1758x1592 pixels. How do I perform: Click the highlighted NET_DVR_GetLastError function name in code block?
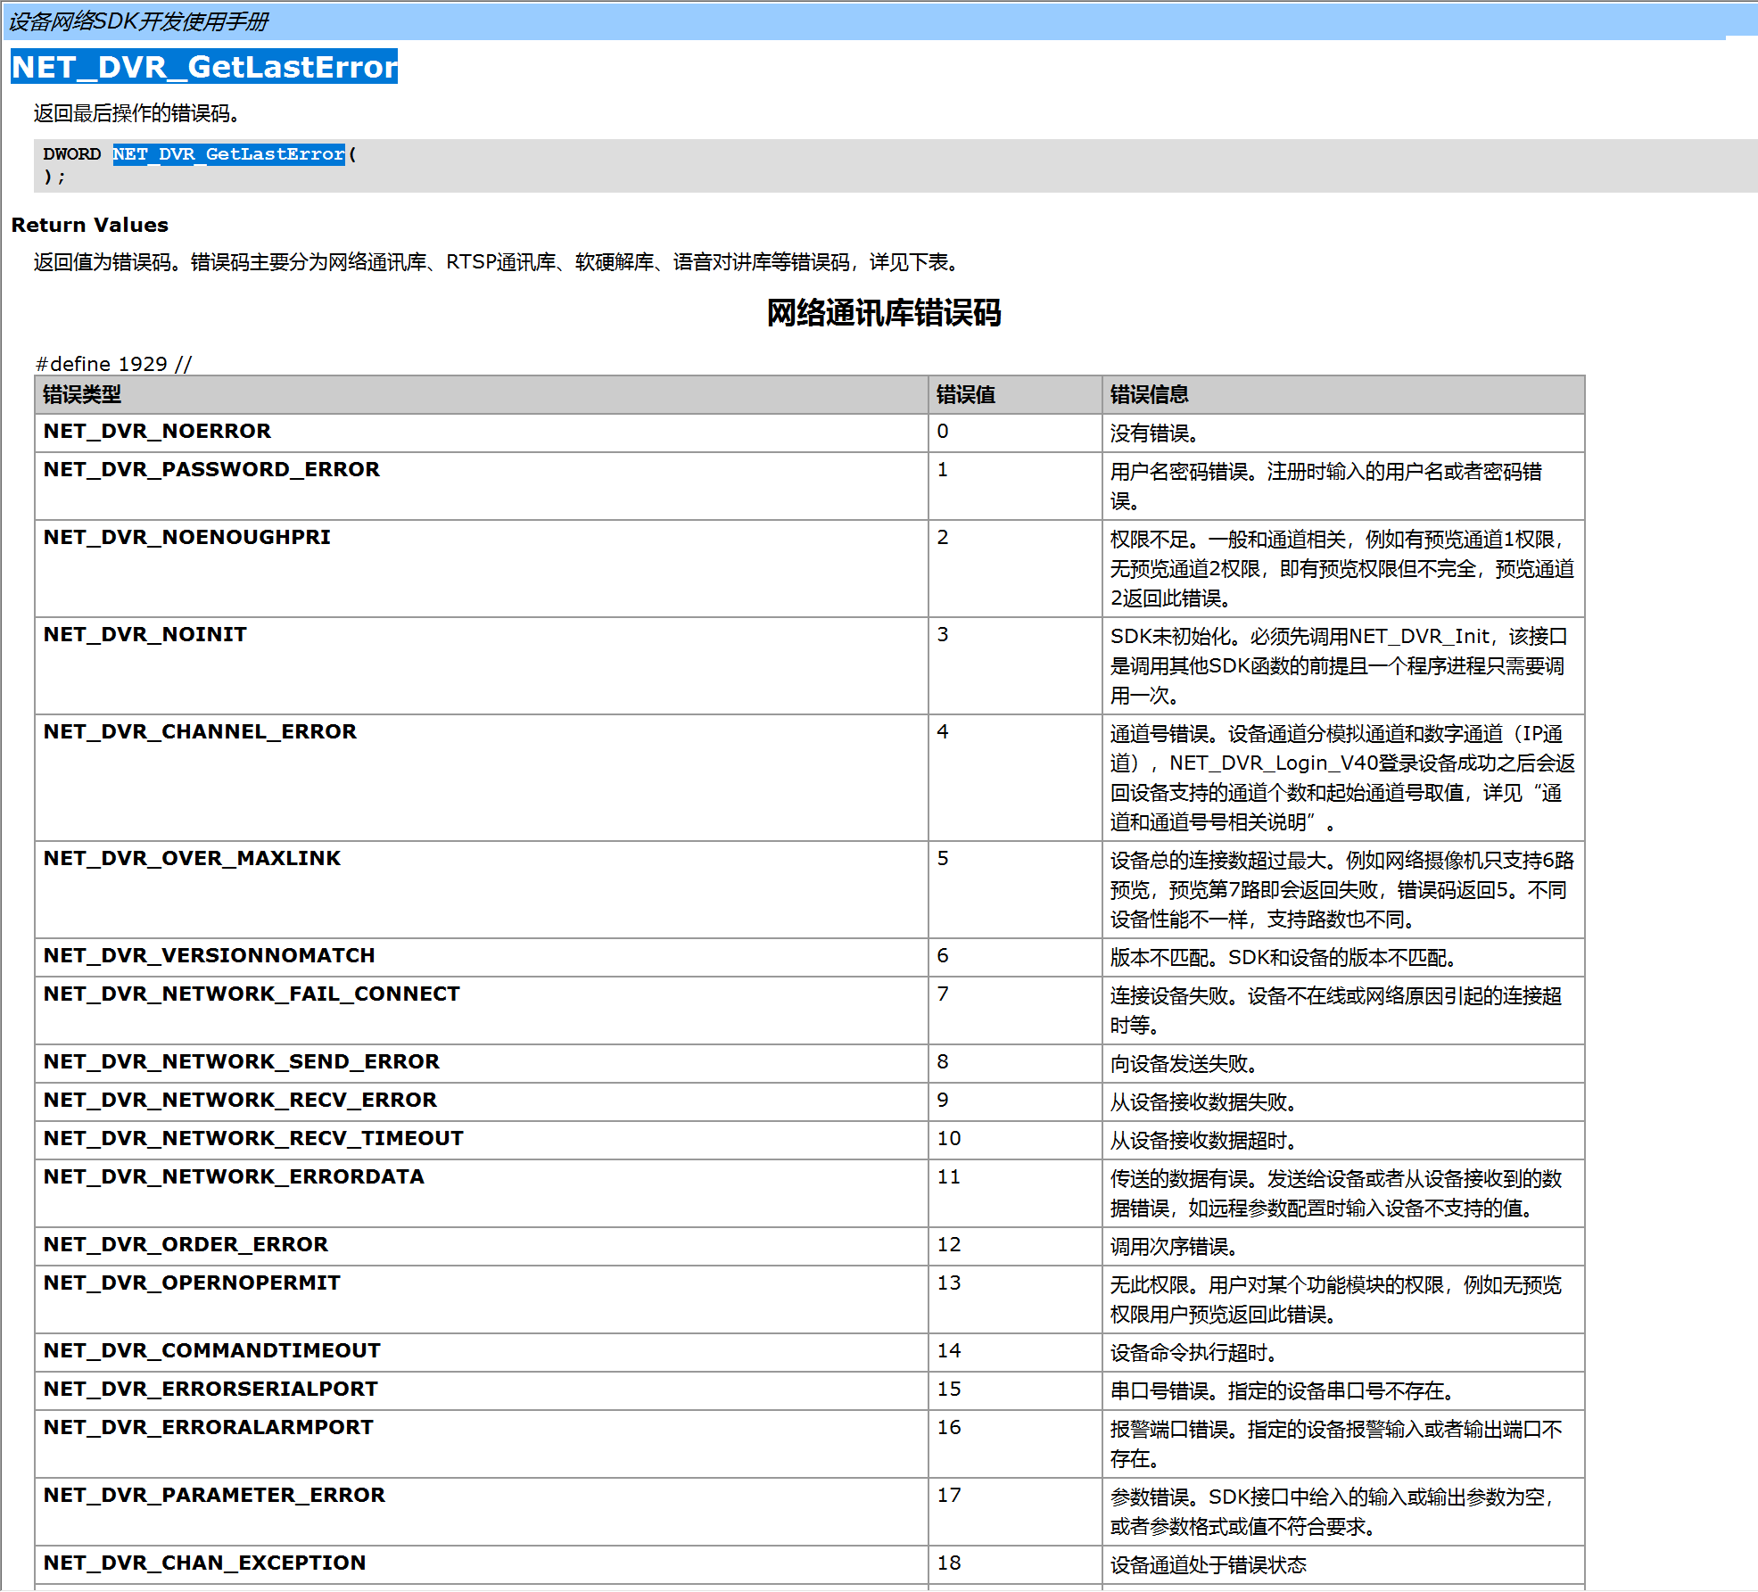point(228,154)
